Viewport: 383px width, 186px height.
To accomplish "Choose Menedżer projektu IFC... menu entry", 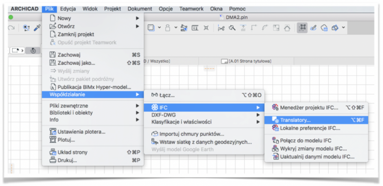I will click(309, 108).
